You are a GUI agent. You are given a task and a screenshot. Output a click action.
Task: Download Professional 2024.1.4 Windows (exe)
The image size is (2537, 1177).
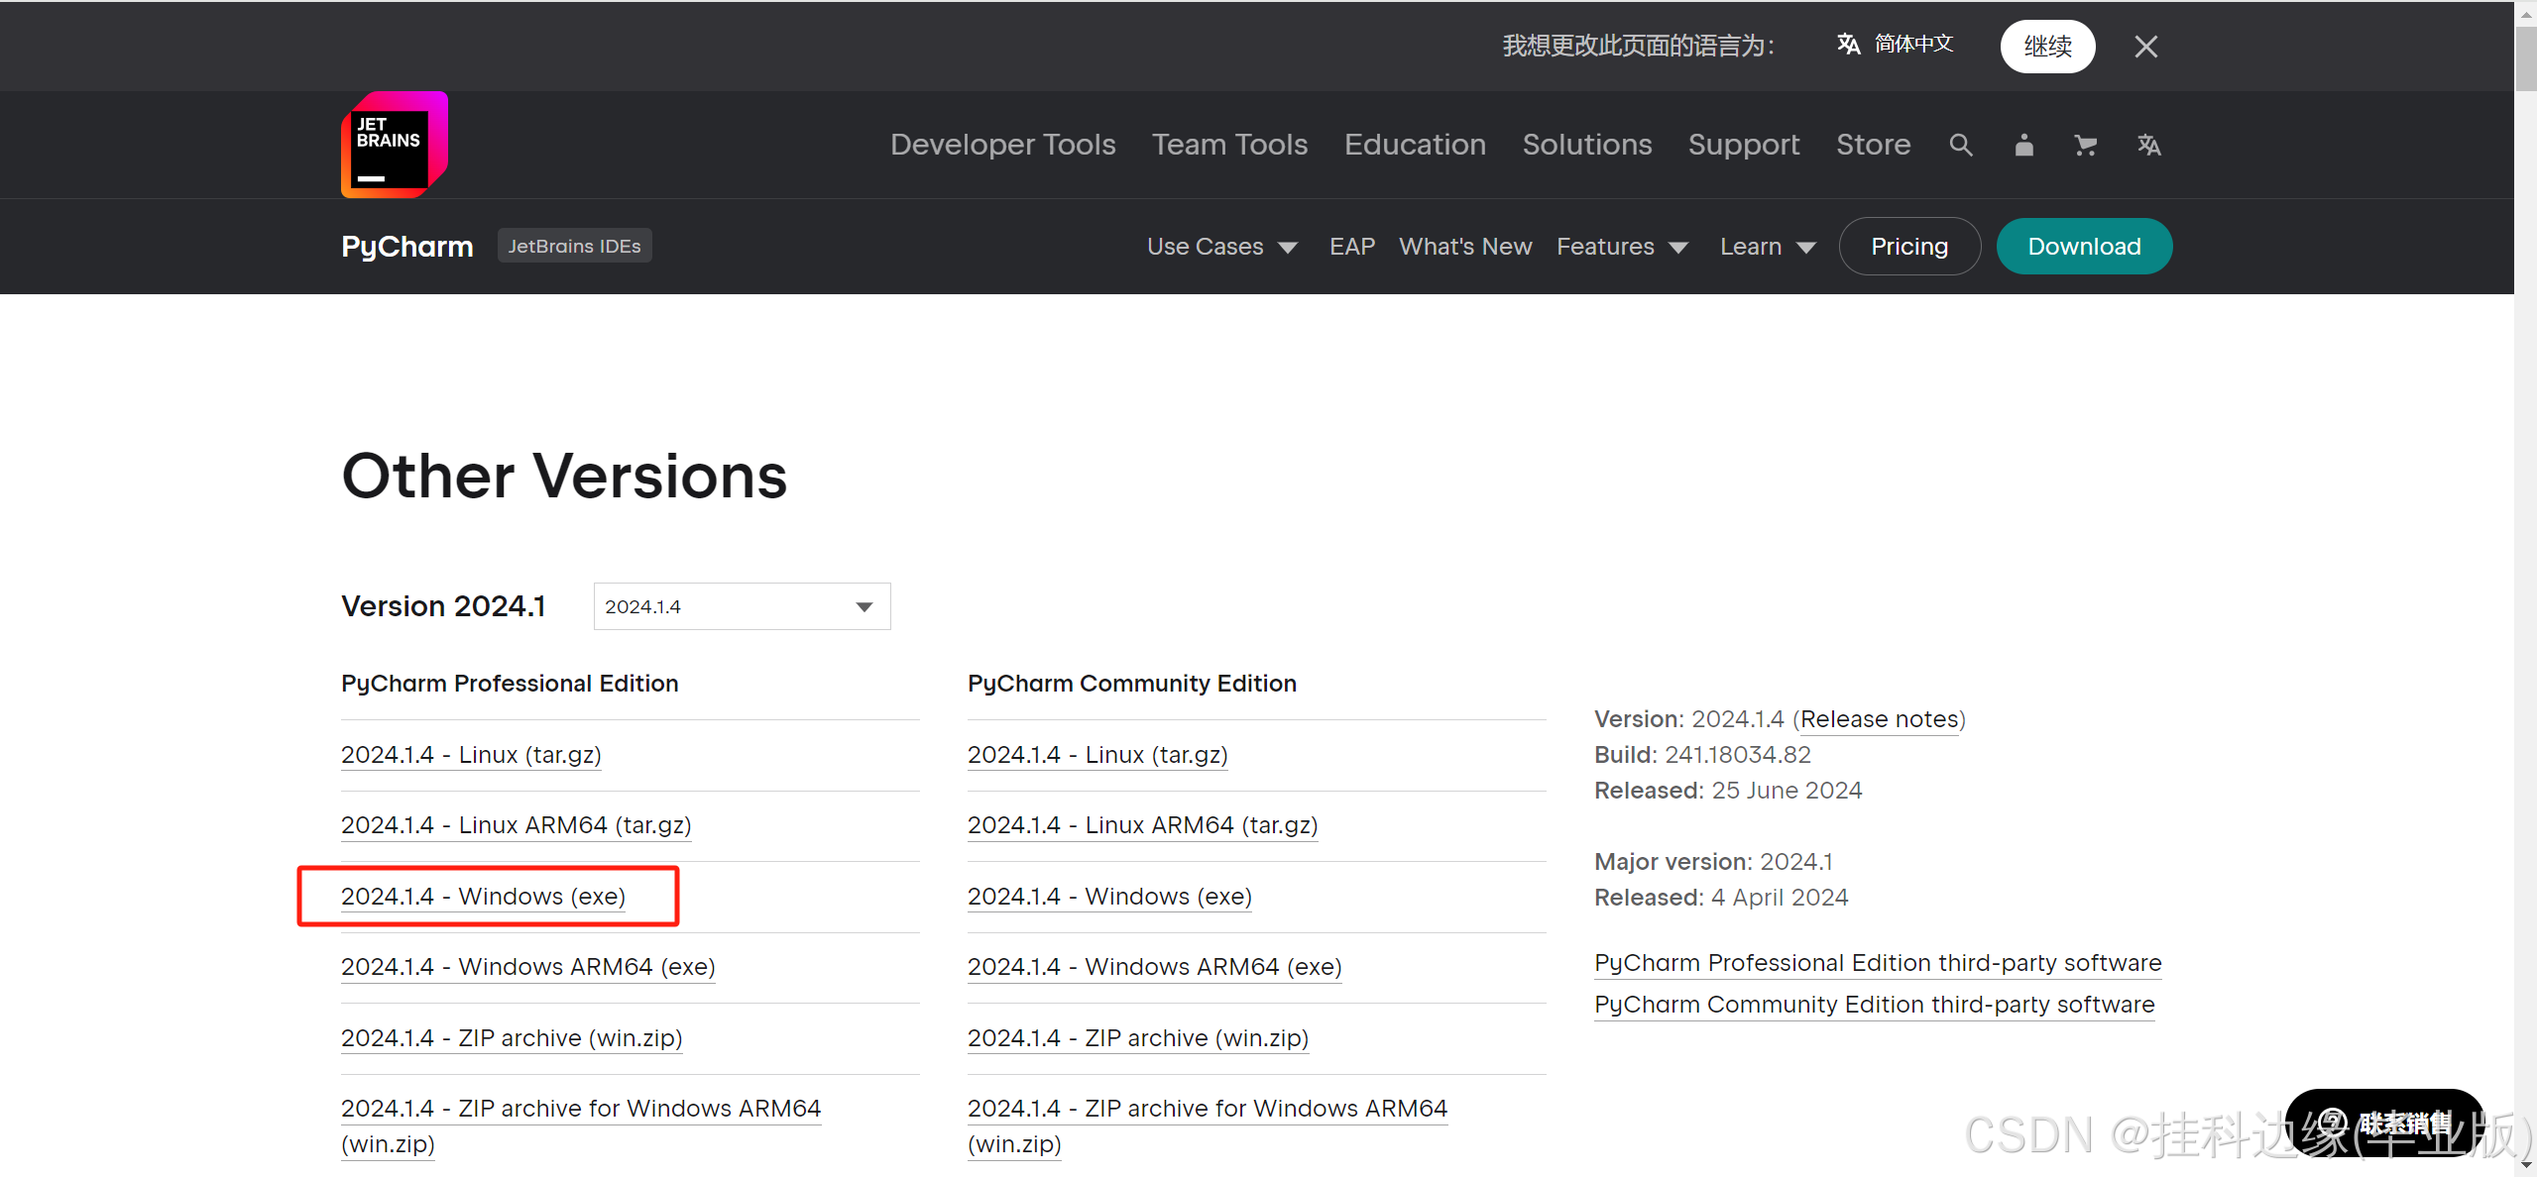[483, 897]
